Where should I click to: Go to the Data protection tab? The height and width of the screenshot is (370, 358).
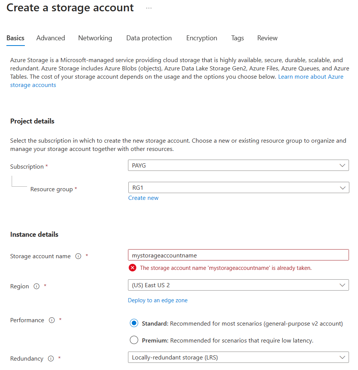[x=149, y=38]
